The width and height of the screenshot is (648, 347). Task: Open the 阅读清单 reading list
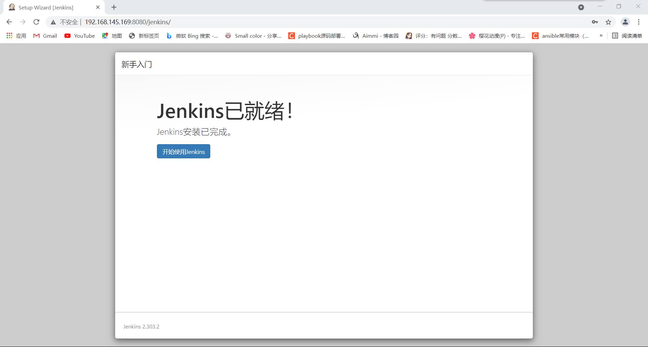click(x=627, y=36)
